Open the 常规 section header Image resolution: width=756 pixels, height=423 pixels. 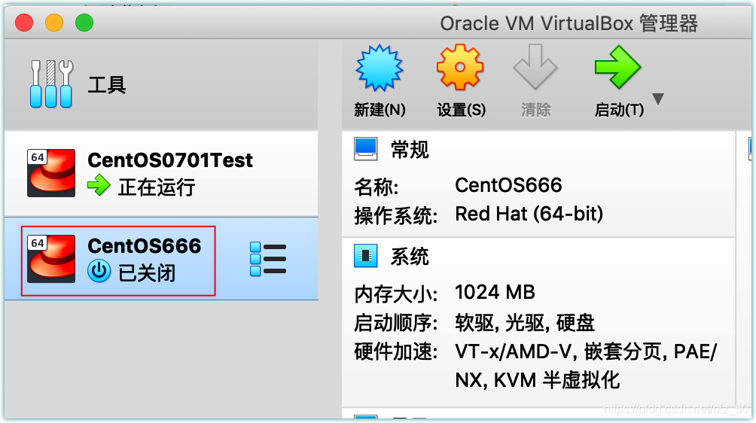[410, 149]
